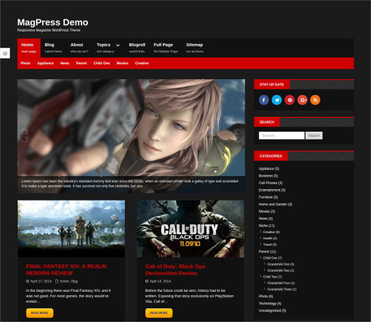Open Call of Duty Black Ops review title
Image resolution: width=371 pixels, height=322 pixels.
175,269
